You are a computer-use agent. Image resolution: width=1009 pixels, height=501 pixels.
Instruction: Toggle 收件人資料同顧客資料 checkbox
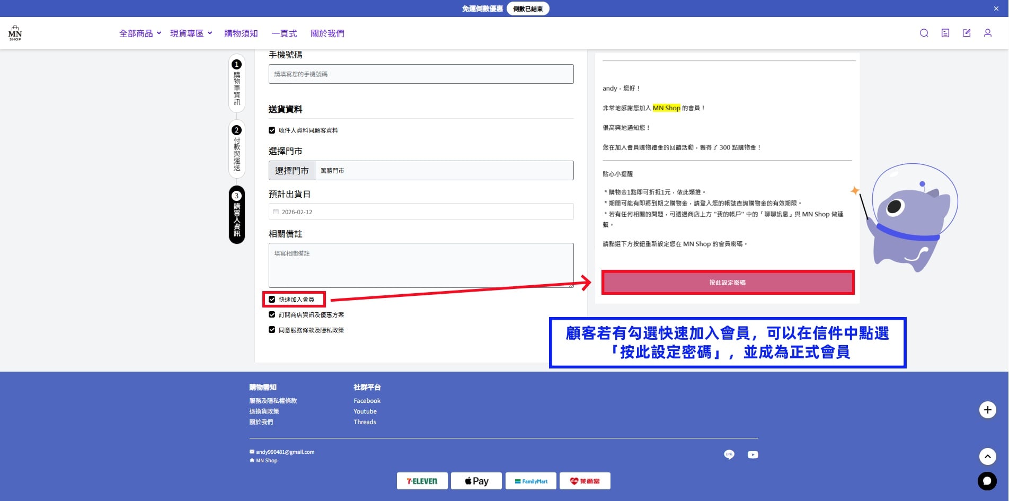[x=272, y=130]
